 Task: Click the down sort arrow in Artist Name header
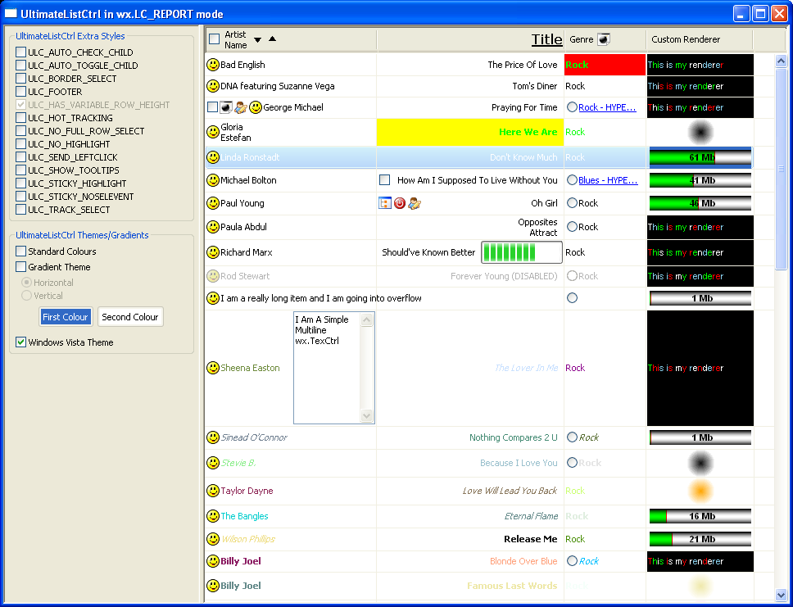[x=258, y=39]
